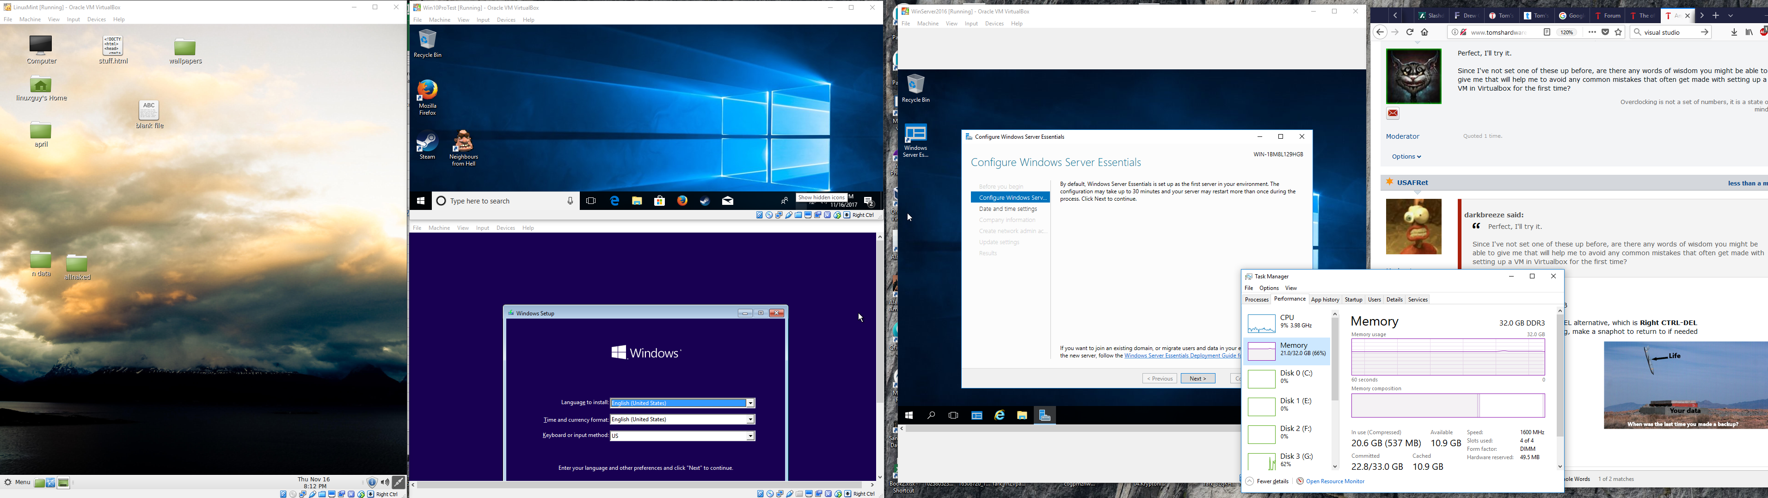1768x498 pixels.
Task: Click search icon in WinServer2016 taskbar
Action: [931, 416]
